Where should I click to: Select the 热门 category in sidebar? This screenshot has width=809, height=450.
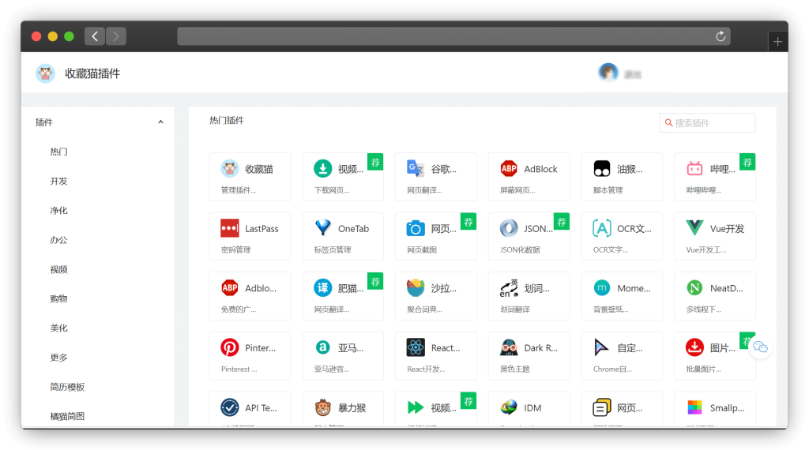(58, 152)
